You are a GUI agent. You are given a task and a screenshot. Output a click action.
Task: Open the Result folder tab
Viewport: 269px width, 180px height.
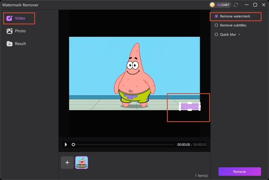tap(16, 44)
